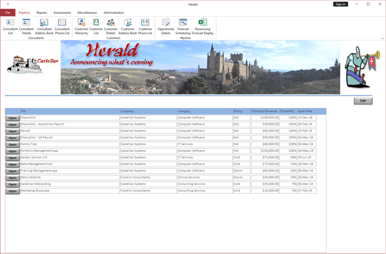Open the Demo Website opportunity
The height and width of the screenshot is (254, 386).
point(12,178)
